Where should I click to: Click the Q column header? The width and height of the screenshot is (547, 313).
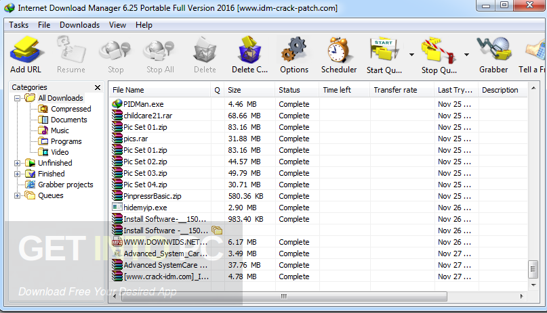coord(218,90)
